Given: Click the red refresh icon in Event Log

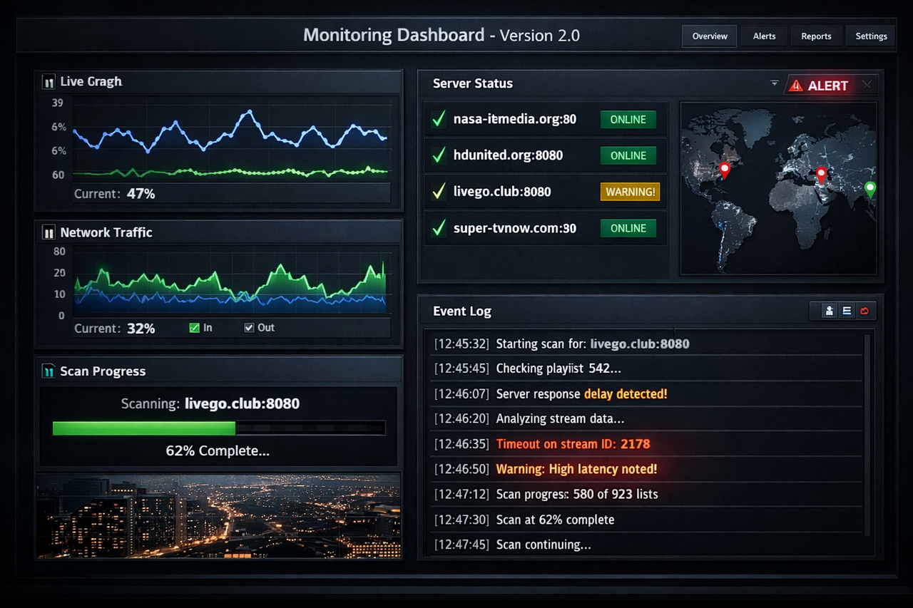Looking at the screenshot, I should [x=865, y=311].
